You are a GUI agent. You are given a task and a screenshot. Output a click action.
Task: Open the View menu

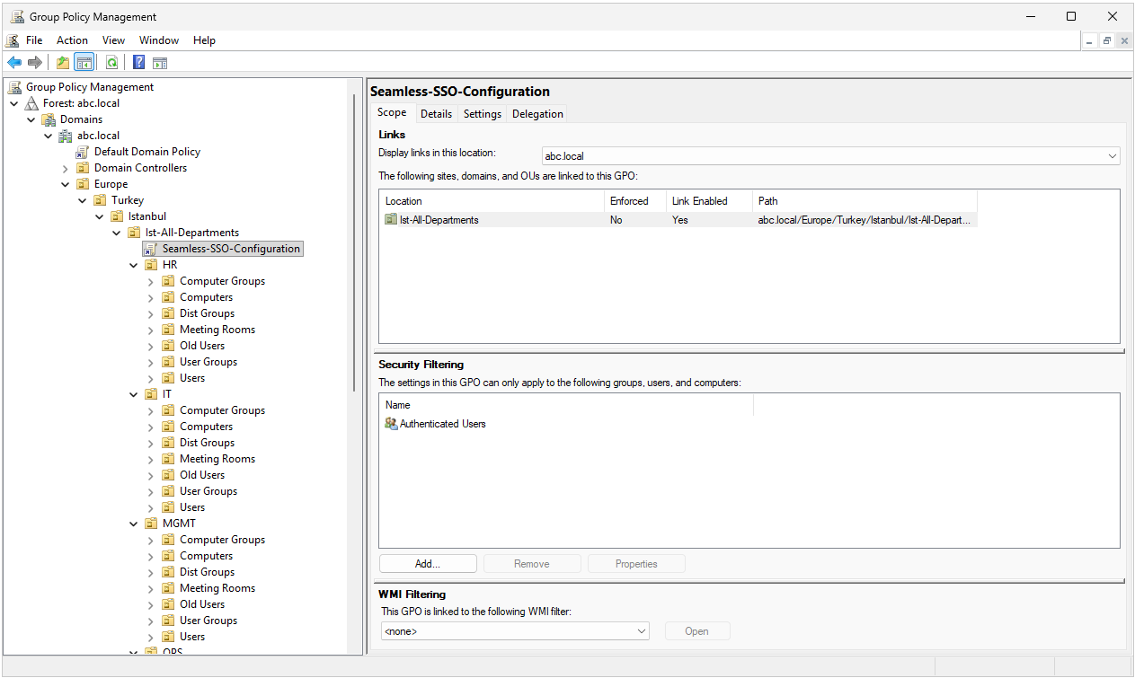coord(113,40)
